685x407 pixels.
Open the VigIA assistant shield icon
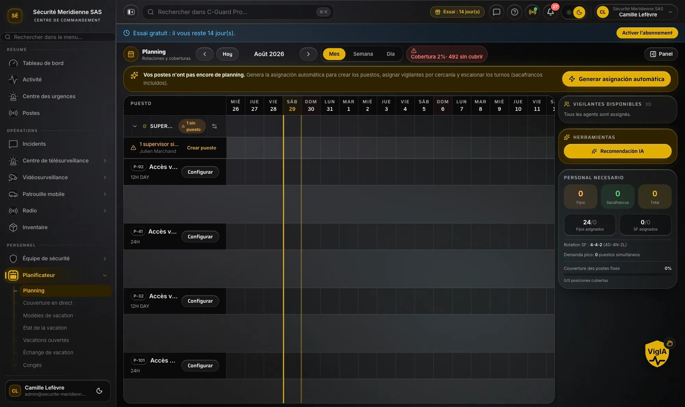(657, 354)
